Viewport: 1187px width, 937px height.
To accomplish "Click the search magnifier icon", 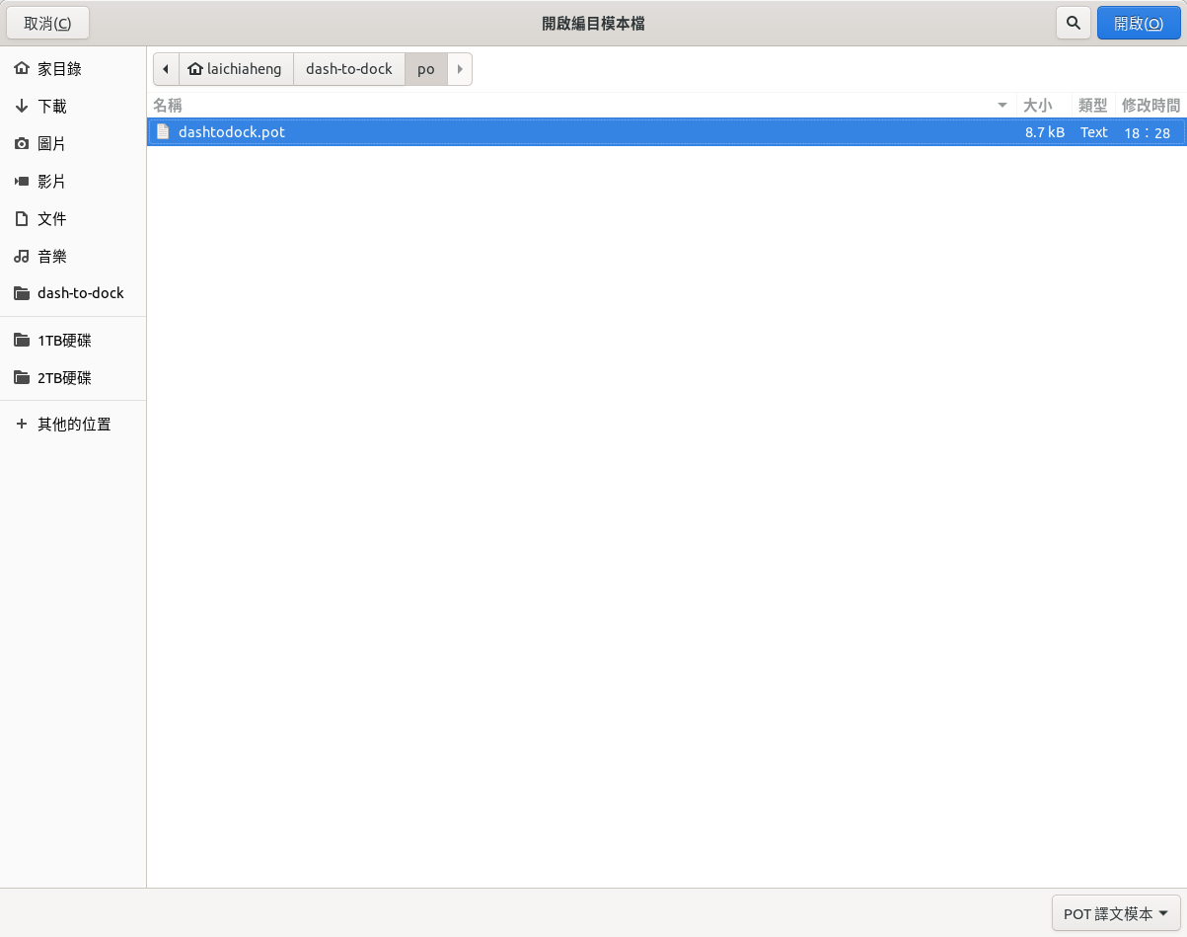I will click(1073, 23).
